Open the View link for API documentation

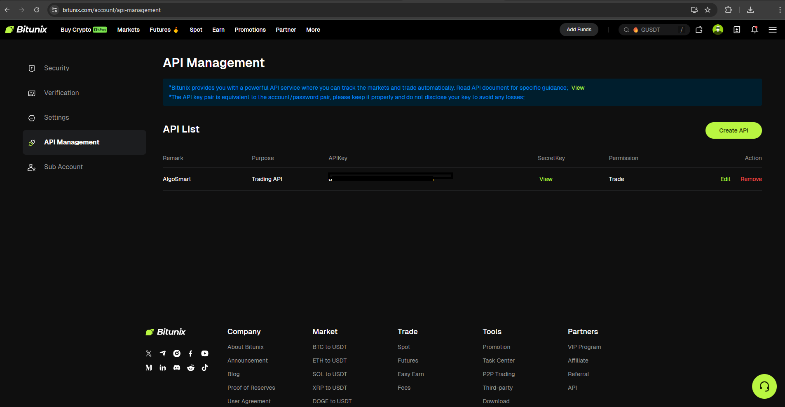point(578,88)
